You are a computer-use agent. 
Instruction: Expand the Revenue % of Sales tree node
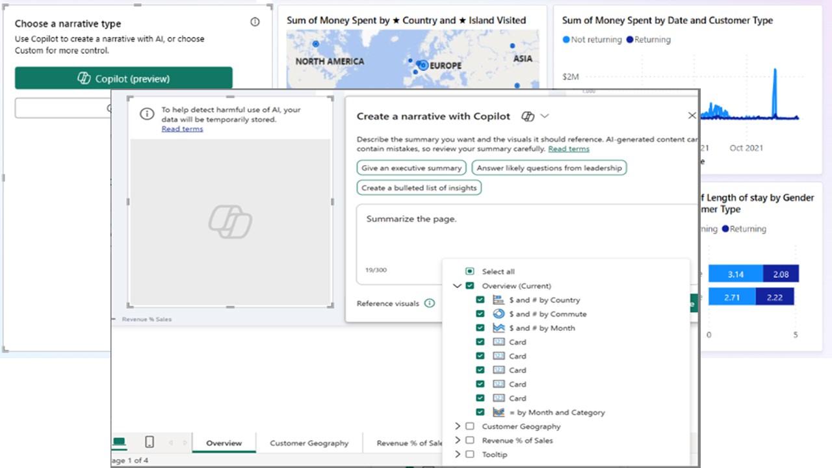click(x=458, y=441)
